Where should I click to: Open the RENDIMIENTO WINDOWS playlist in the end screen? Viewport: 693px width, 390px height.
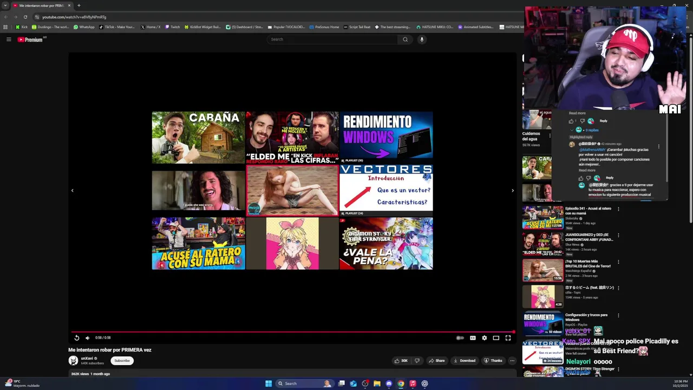tap(386, 138)
